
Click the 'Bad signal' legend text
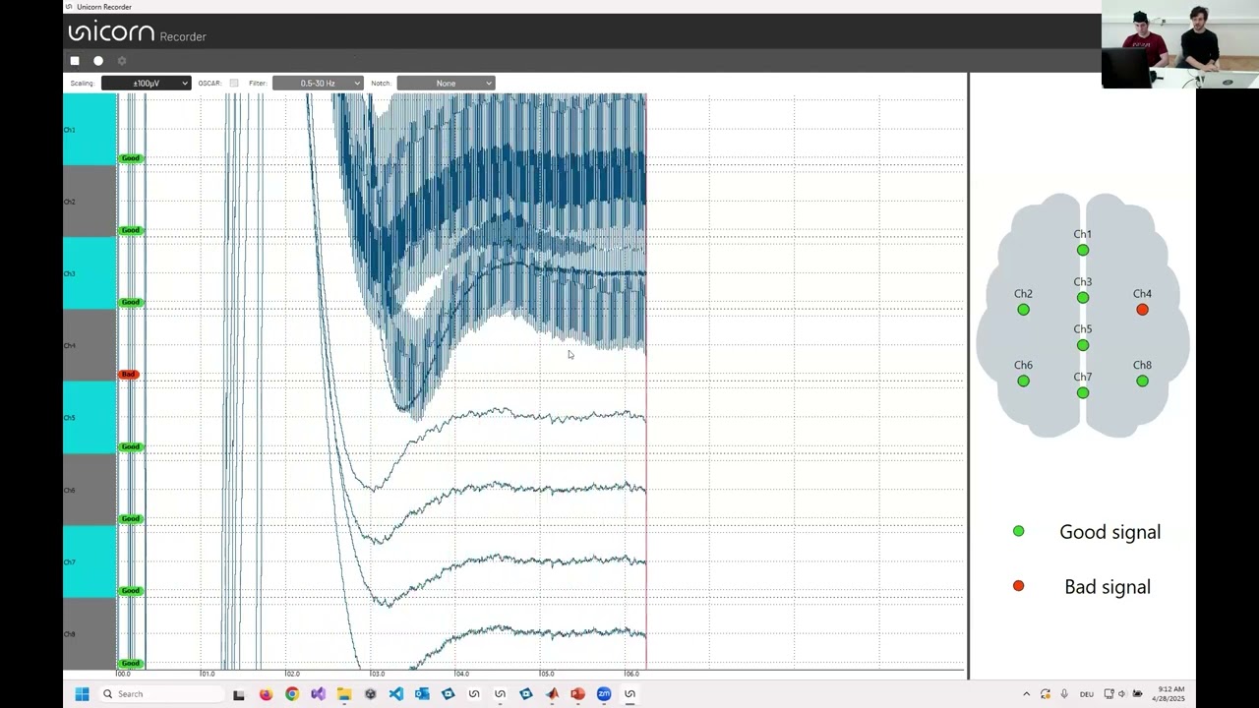(x=1108, y=587)
